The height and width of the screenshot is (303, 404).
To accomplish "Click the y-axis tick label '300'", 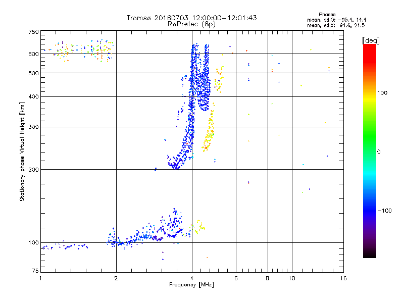I will pyautogui.click(x=33, y=127).
